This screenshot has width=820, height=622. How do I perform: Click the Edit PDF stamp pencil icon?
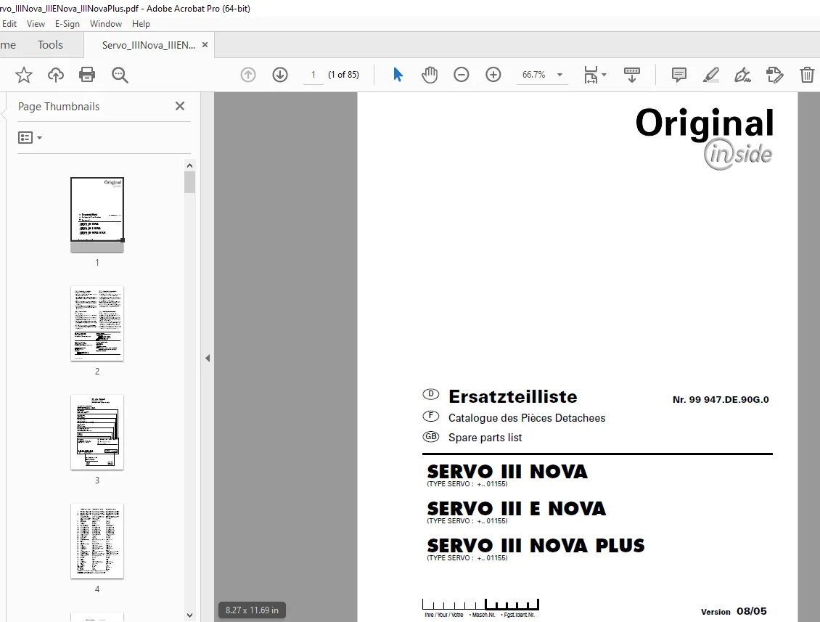(774, 75)
